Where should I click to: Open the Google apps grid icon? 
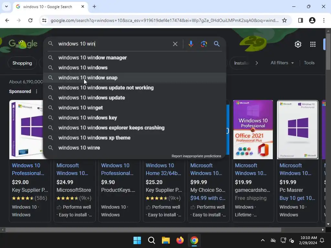(x=313, y=44)
